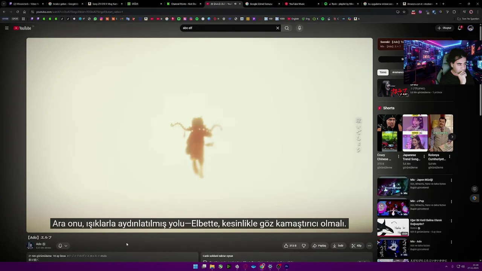Viewport: 482px width, 271px height.
Task: Click the magnifier search button
Action: click(287, 28)
